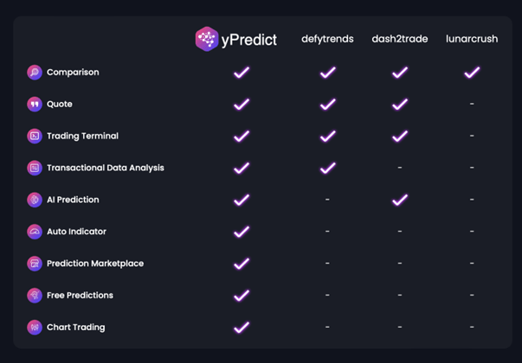The height and width of the screenshot is (363, 522).
Task: Click defytrends checkmark for Transactional Data Analysis
Action: (327, 168)
